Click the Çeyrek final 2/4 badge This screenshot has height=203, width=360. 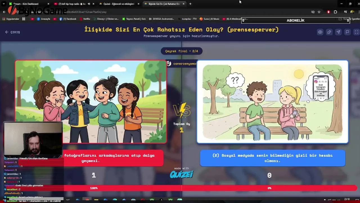coord(181,51)
